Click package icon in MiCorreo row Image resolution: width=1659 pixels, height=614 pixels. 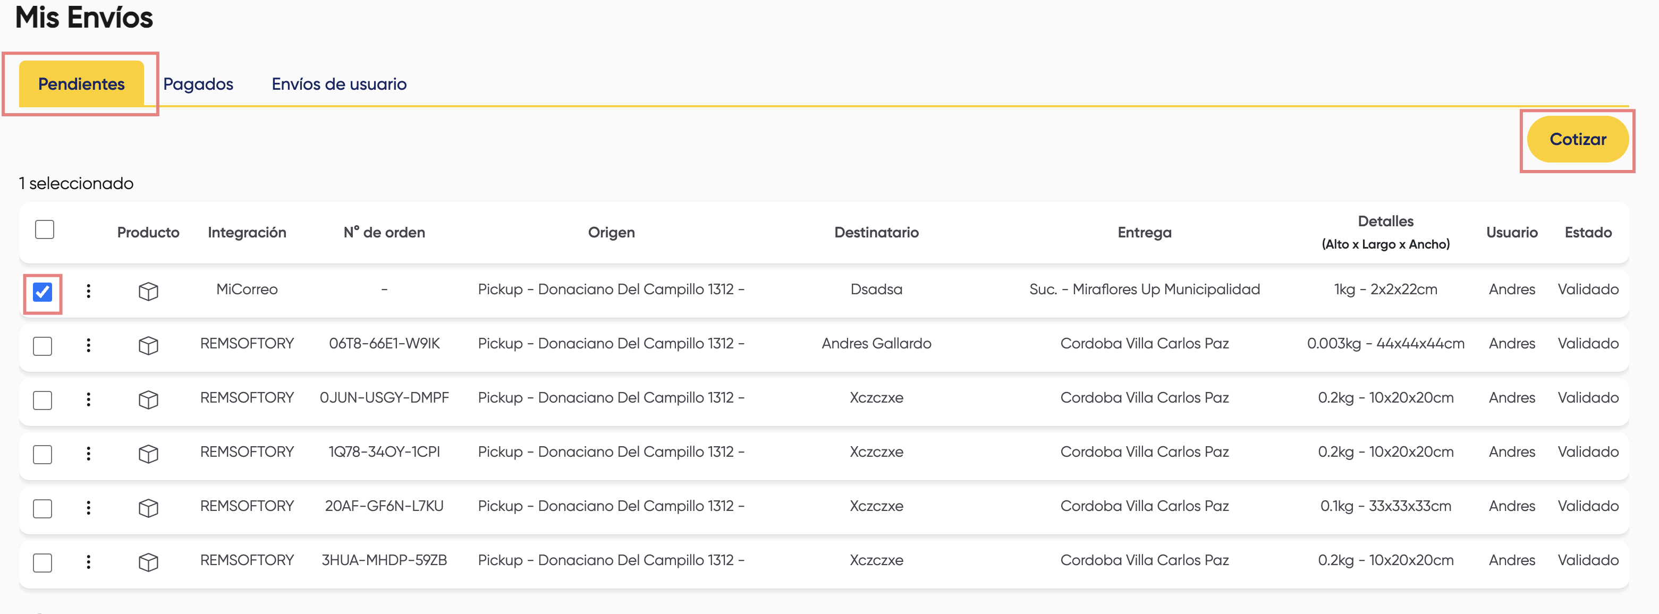pos(148,291)
